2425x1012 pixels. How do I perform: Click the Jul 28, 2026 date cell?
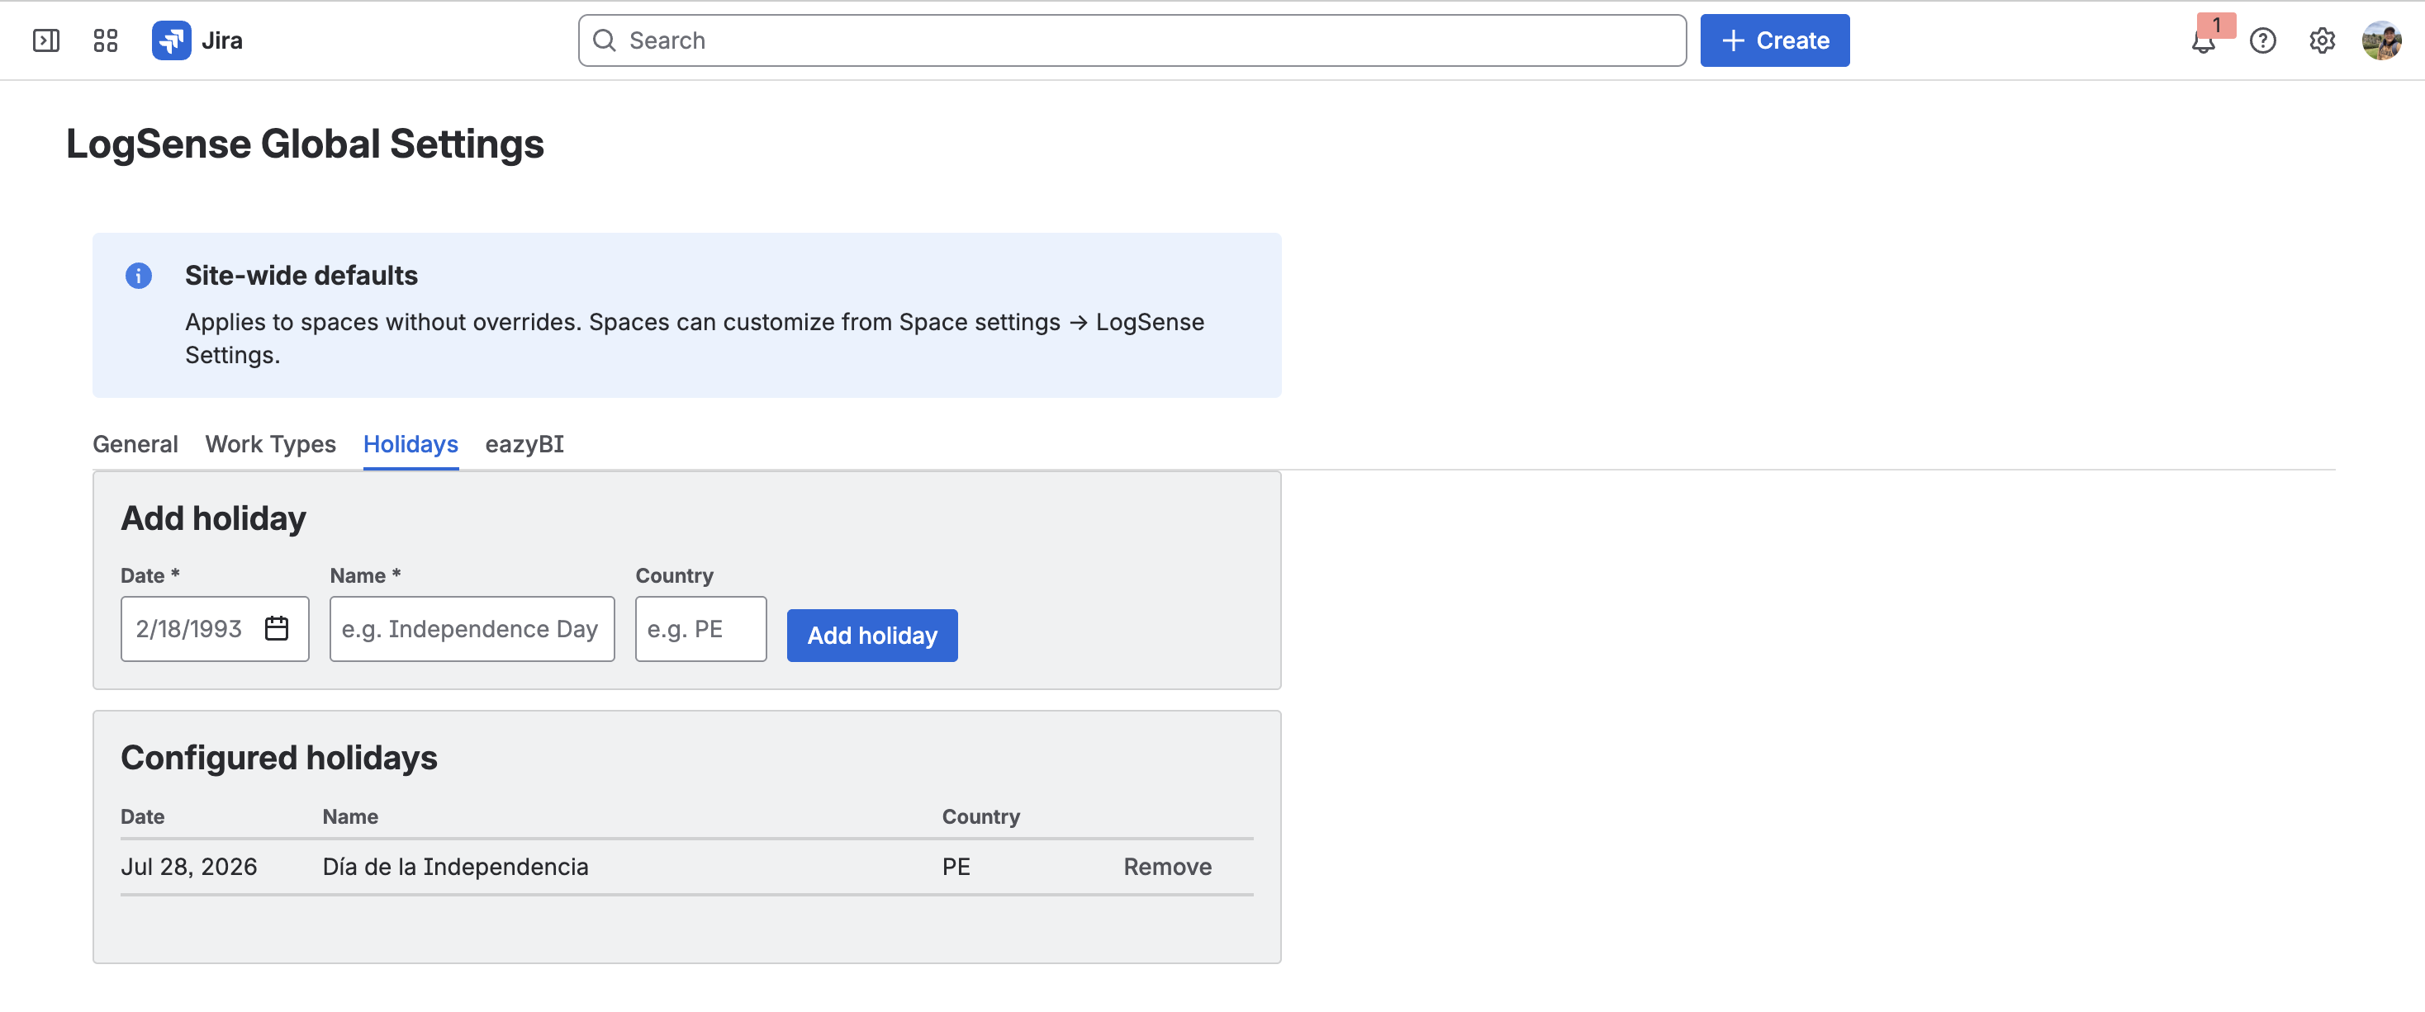(x=188, y=868)
